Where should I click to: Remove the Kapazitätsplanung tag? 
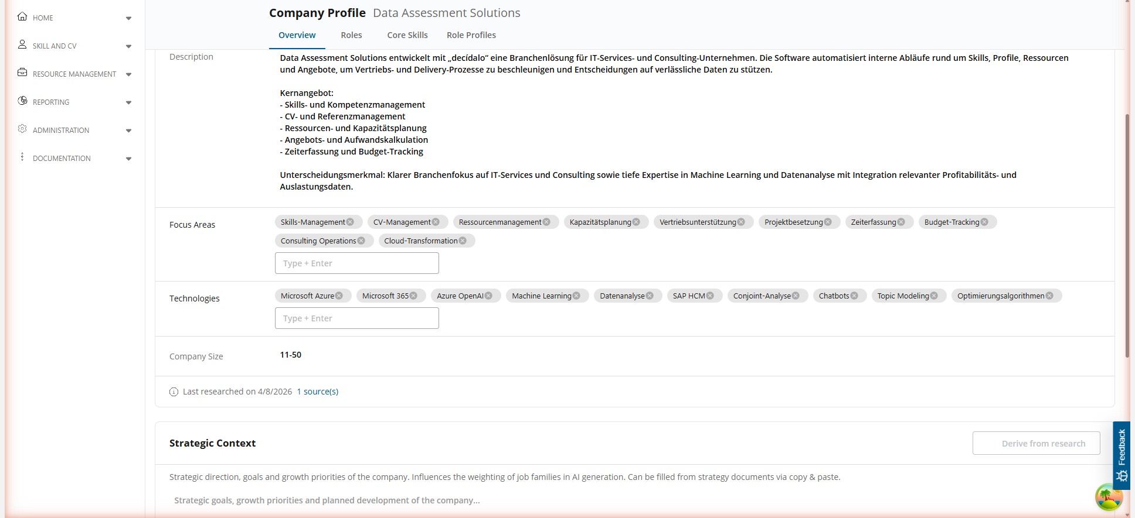(x=636, y=222)
